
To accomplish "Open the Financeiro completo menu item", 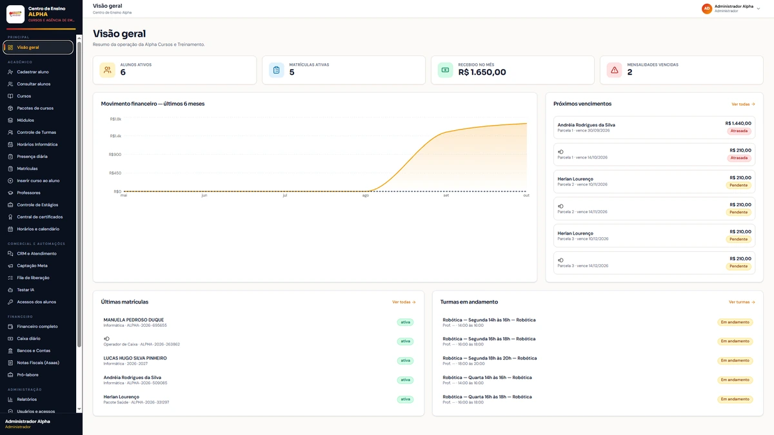I will [x=38, y=326].
